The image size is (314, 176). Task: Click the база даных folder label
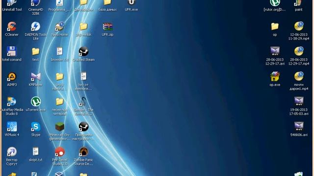[107, 10]
